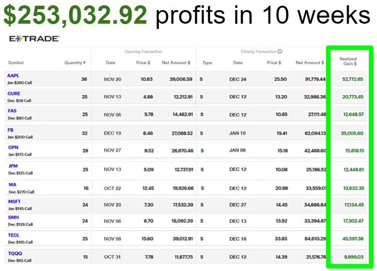Click the AAPL realized gain 52,772.85
The width and height of the screenshot is (377, 271).
coord(352,79)
